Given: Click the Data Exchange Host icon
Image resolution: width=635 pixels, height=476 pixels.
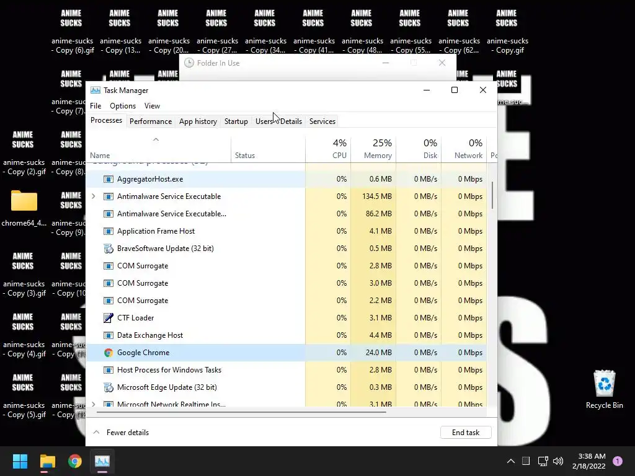Looking at the screenshot, I should coord(108,335).
